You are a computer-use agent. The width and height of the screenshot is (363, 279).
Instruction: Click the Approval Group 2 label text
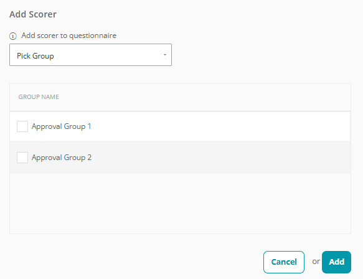(62, 158)
